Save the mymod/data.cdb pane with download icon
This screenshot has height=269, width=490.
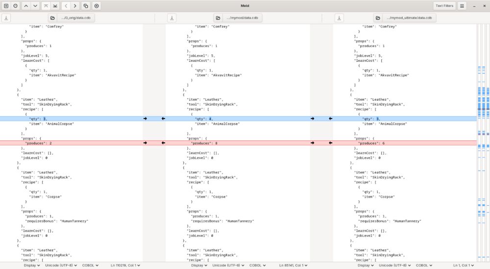(172, 18)
